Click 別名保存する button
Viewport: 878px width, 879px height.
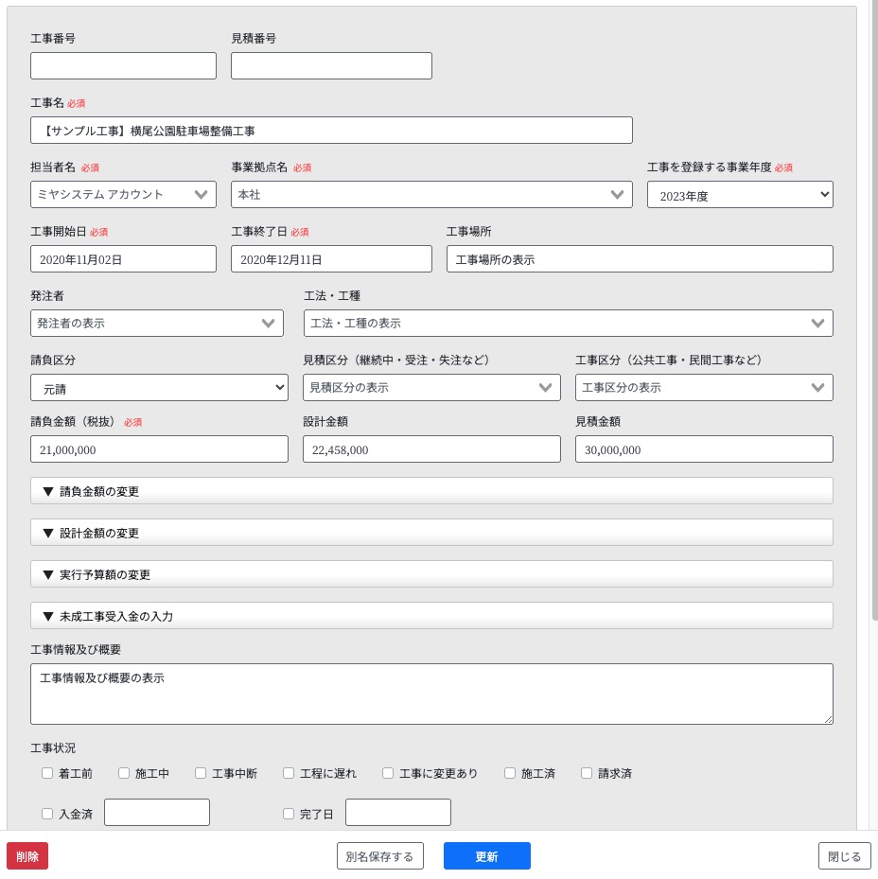[x=380, y=856]
